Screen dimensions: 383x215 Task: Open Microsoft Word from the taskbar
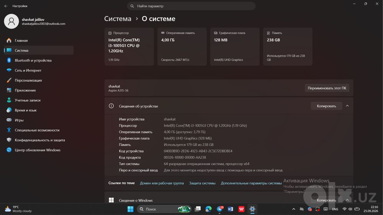pyautogui.click(x=230, y=209)
